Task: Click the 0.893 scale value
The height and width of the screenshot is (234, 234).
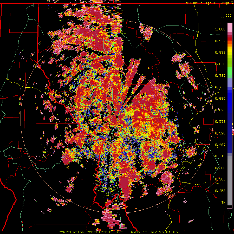Action: click(x=220, y=52)
